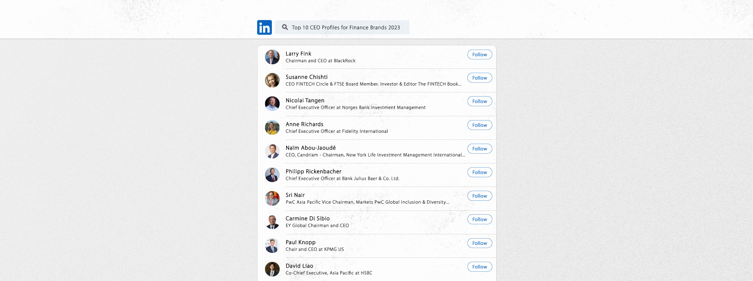Viewport: 753px width, 281px height.
Task: Open the Paul Knopp name link
Action: click(x=300, y=242)
